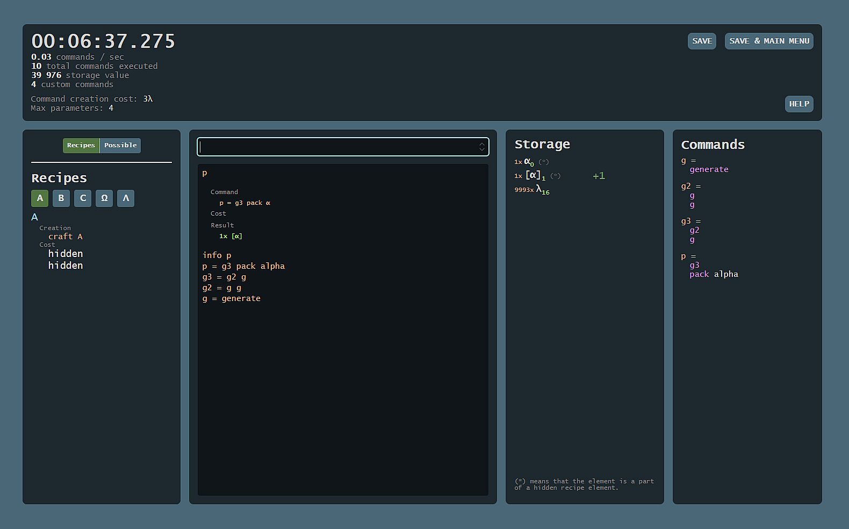Select the Λ recipe category
Viewport: 849px width, 529px height.
pos(126,198)
